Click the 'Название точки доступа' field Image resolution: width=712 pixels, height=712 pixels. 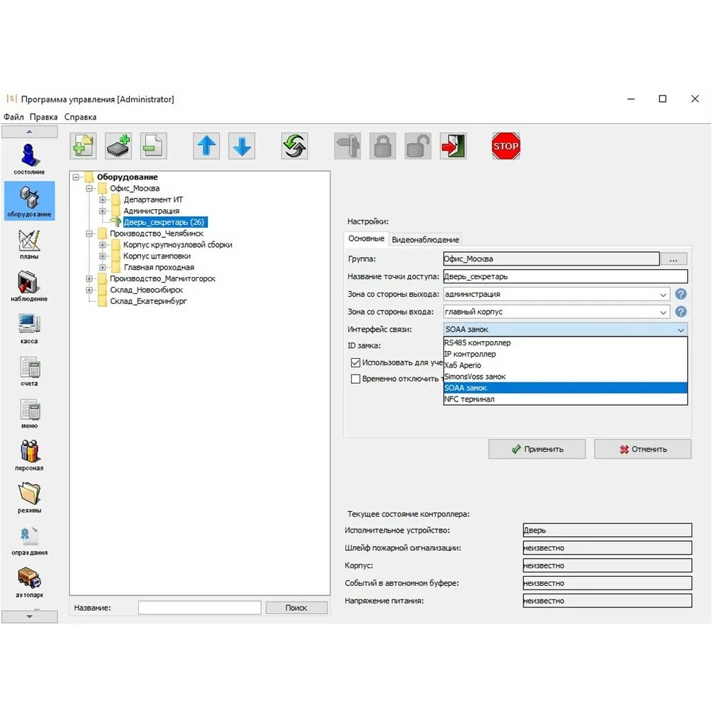click(565, 276)
